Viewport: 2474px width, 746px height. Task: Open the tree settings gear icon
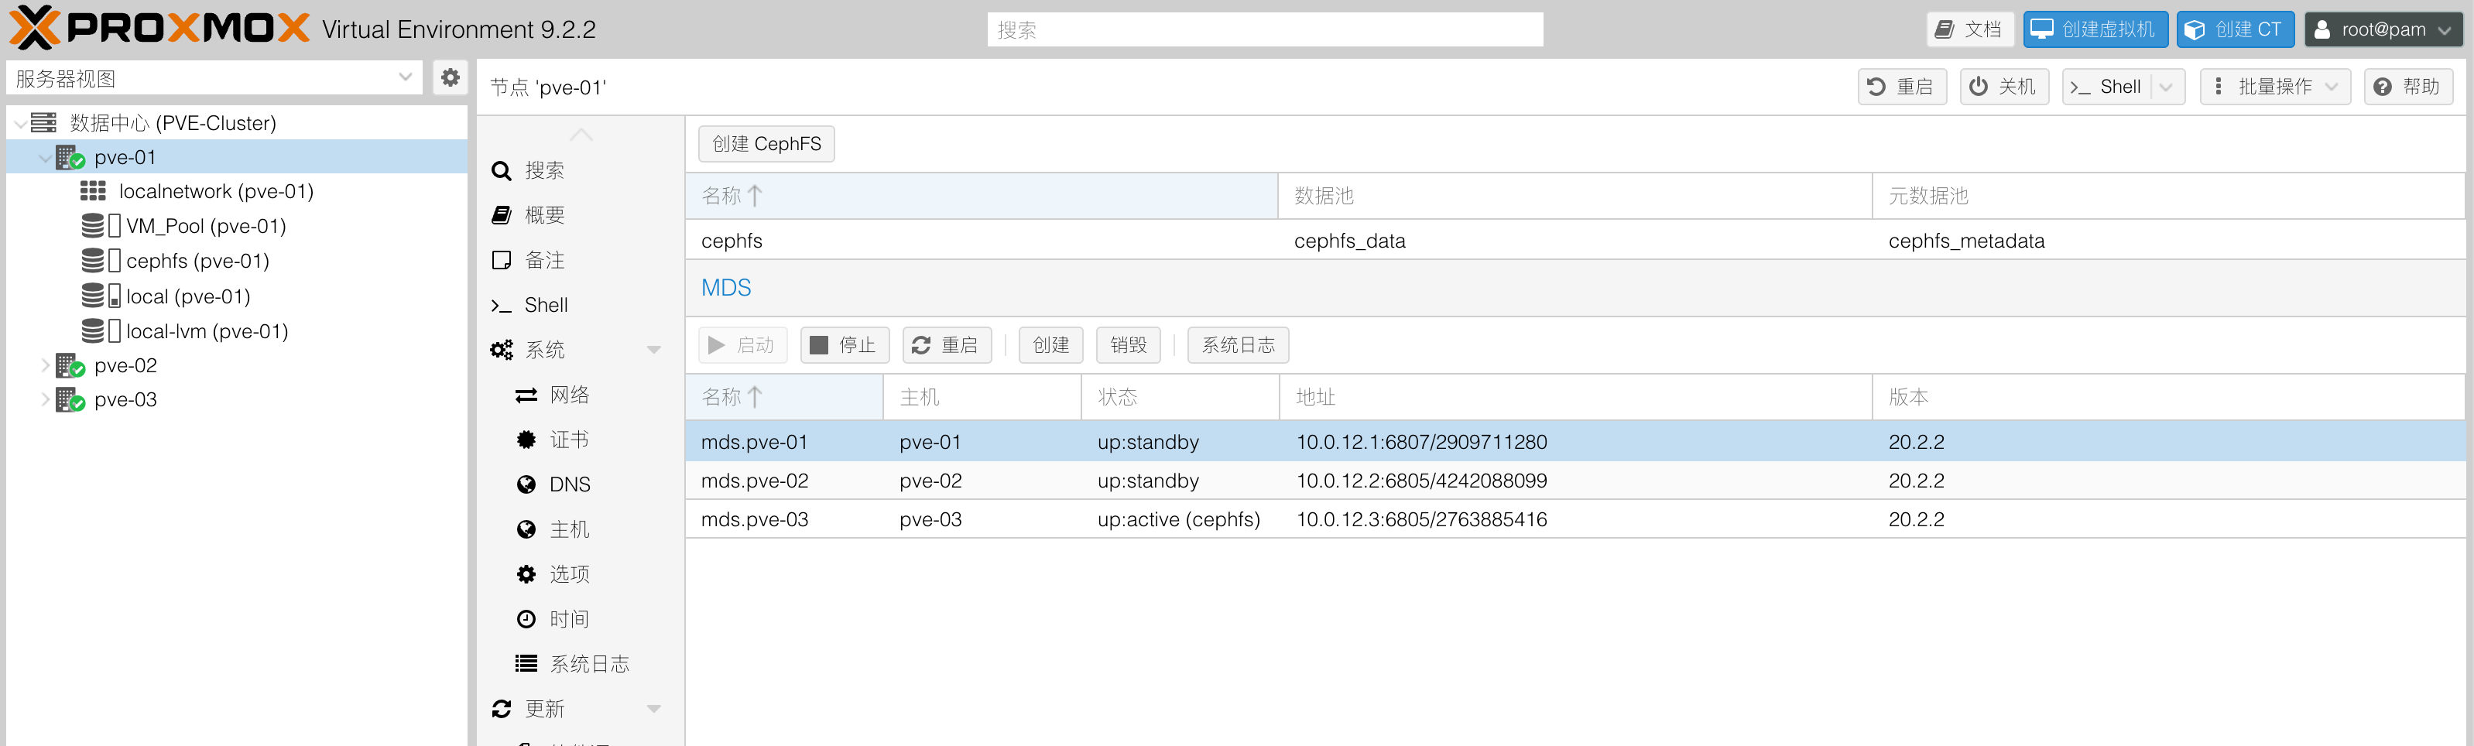click(x=450, y=77)
